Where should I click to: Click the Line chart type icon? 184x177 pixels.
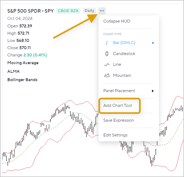(x=107, y=64)
